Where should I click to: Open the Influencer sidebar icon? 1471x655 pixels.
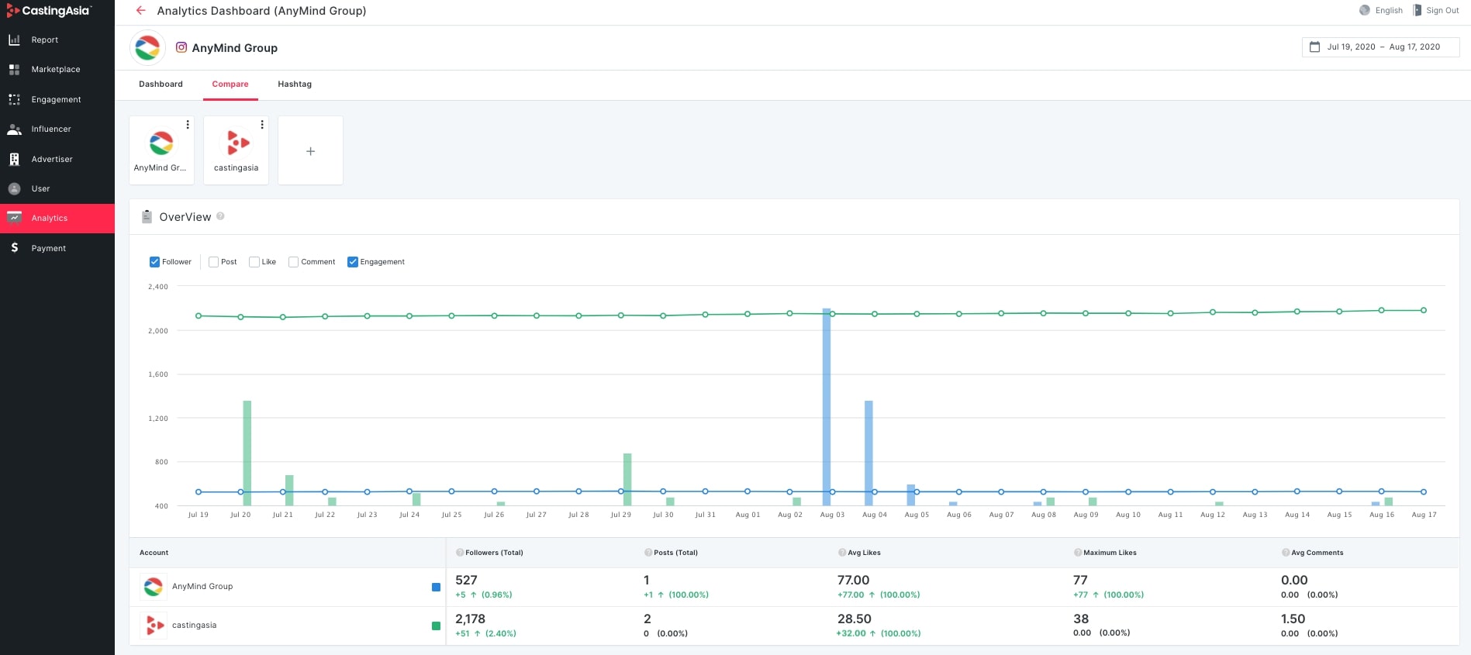[14, 129]
